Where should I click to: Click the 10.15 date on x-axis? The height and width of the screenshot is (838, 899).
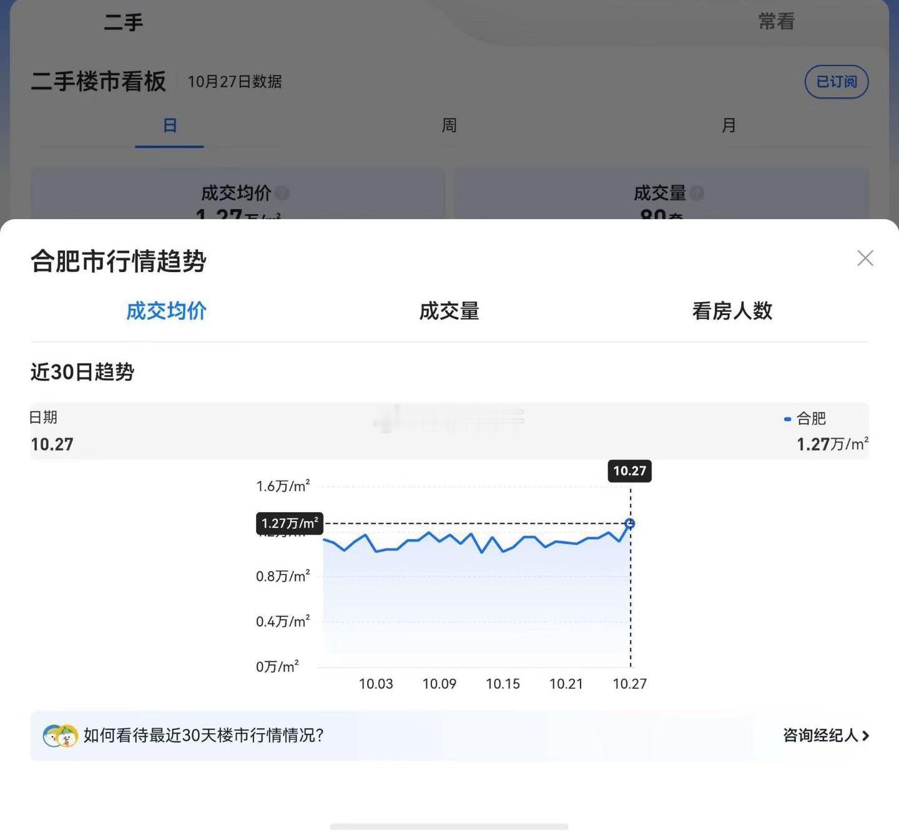click(x=503, y=684)
